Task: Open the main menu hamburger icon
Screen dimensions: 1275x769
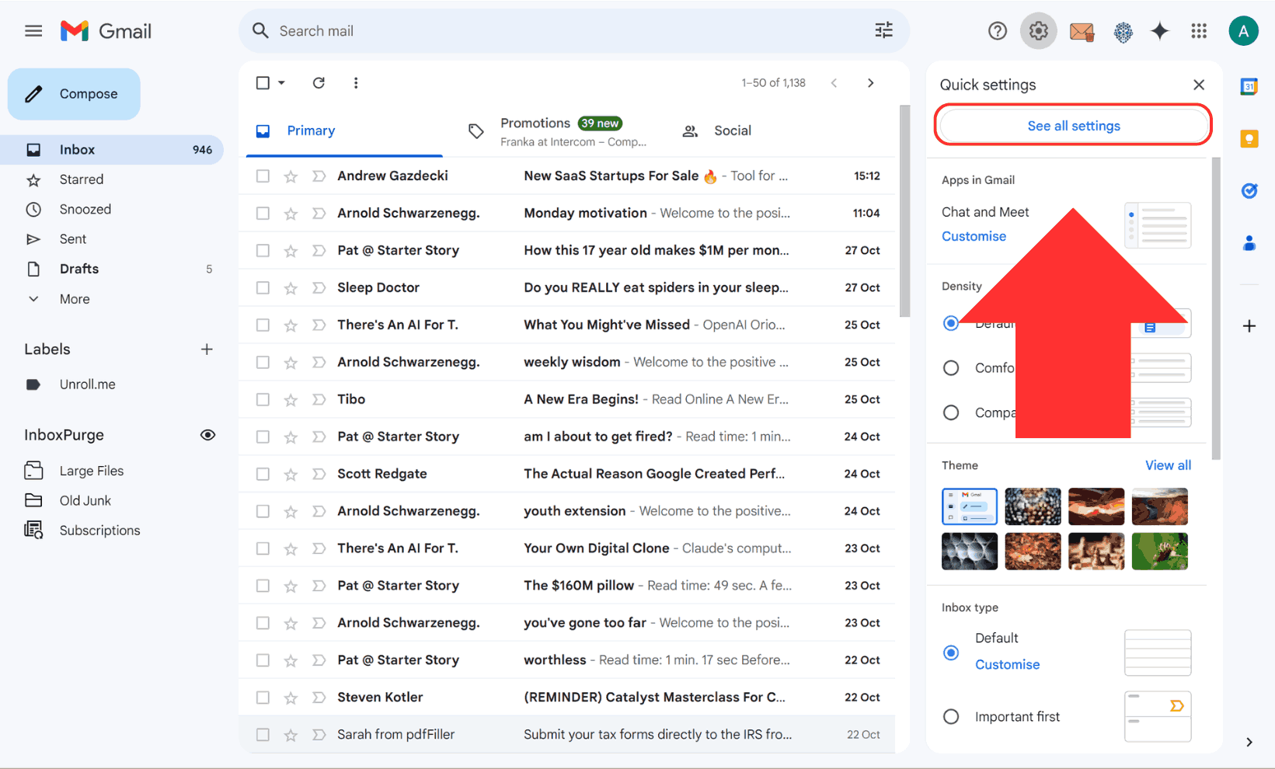Action: pyautogui.click(x=33, y=31)
